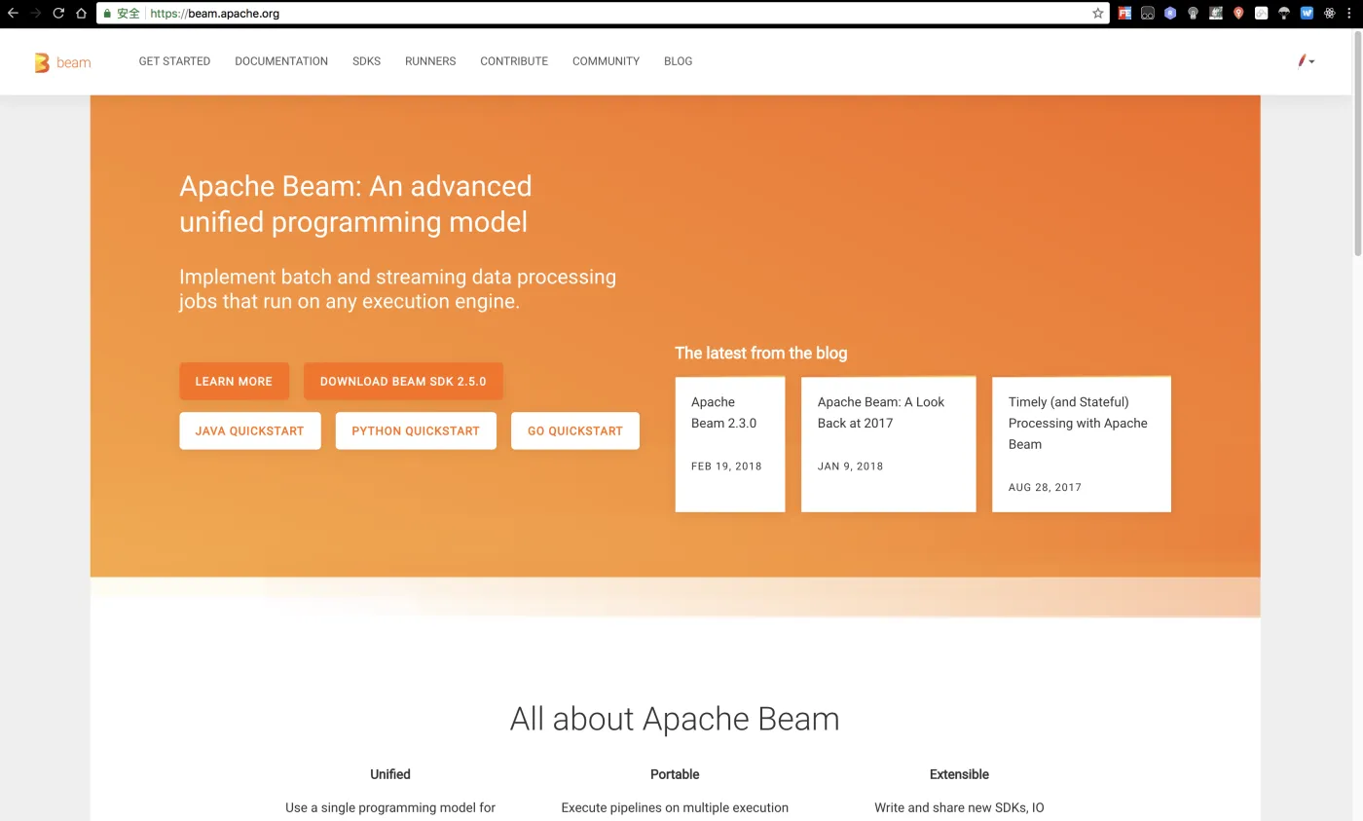Open the blue W extension icon
The image size is (1363, 821).
(1307, 14)
